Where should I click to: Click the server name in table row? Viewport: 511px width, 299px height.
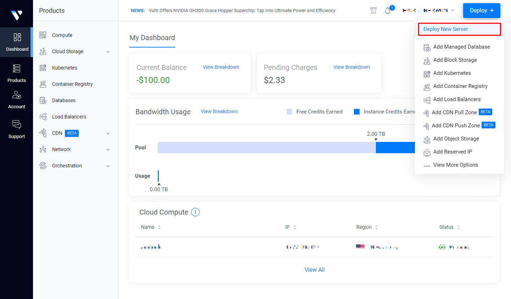click(151, 247)
